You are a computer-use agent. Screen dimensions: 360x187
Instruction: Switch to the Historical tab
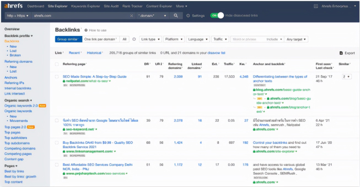point(94,53)
